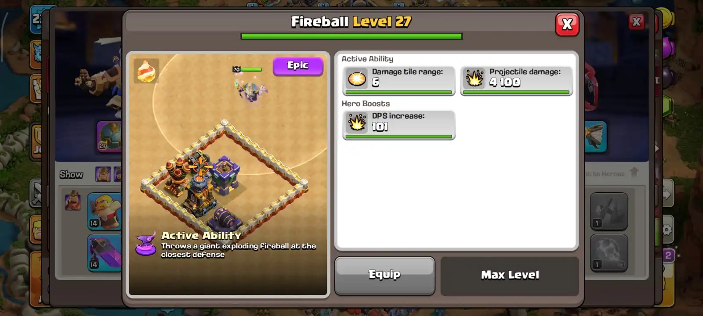Choose the Barbarian King hero filter icon

(103, 174)
